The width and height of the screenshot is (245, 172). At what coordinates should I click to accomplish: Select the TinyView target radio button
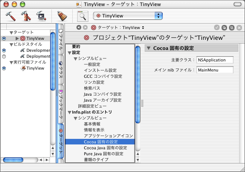[4, 38]
